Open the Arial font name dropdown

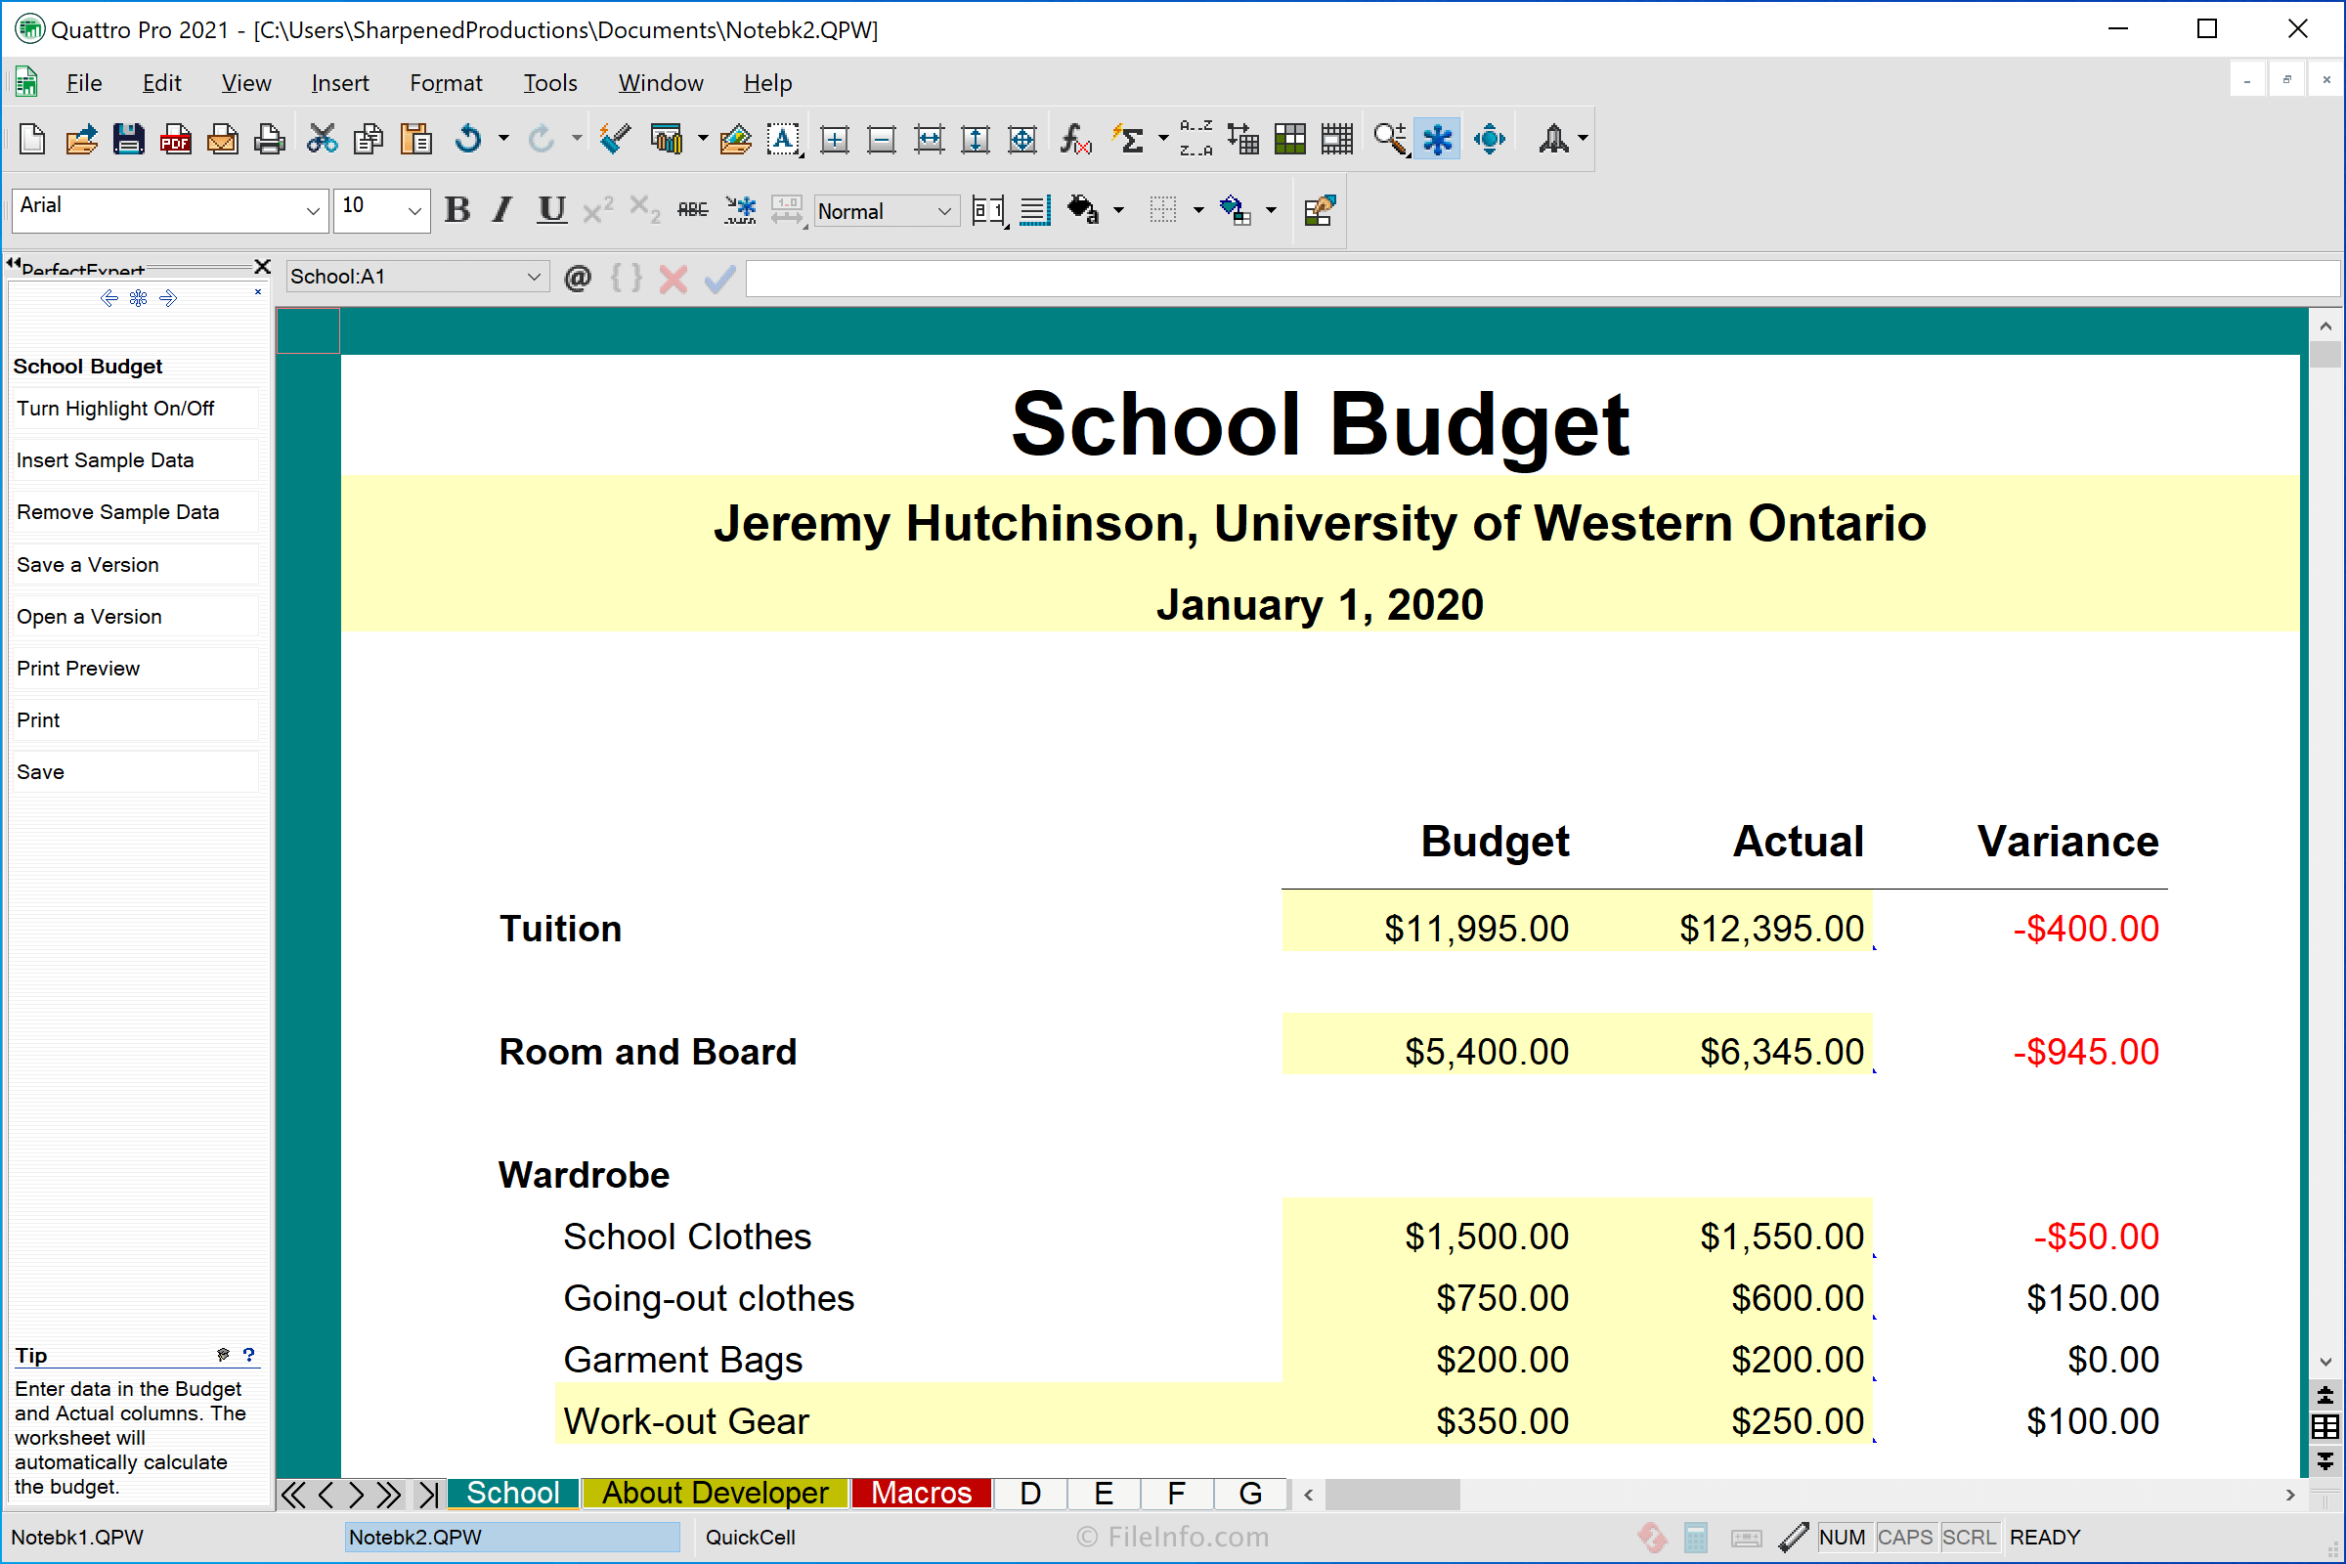313,210
